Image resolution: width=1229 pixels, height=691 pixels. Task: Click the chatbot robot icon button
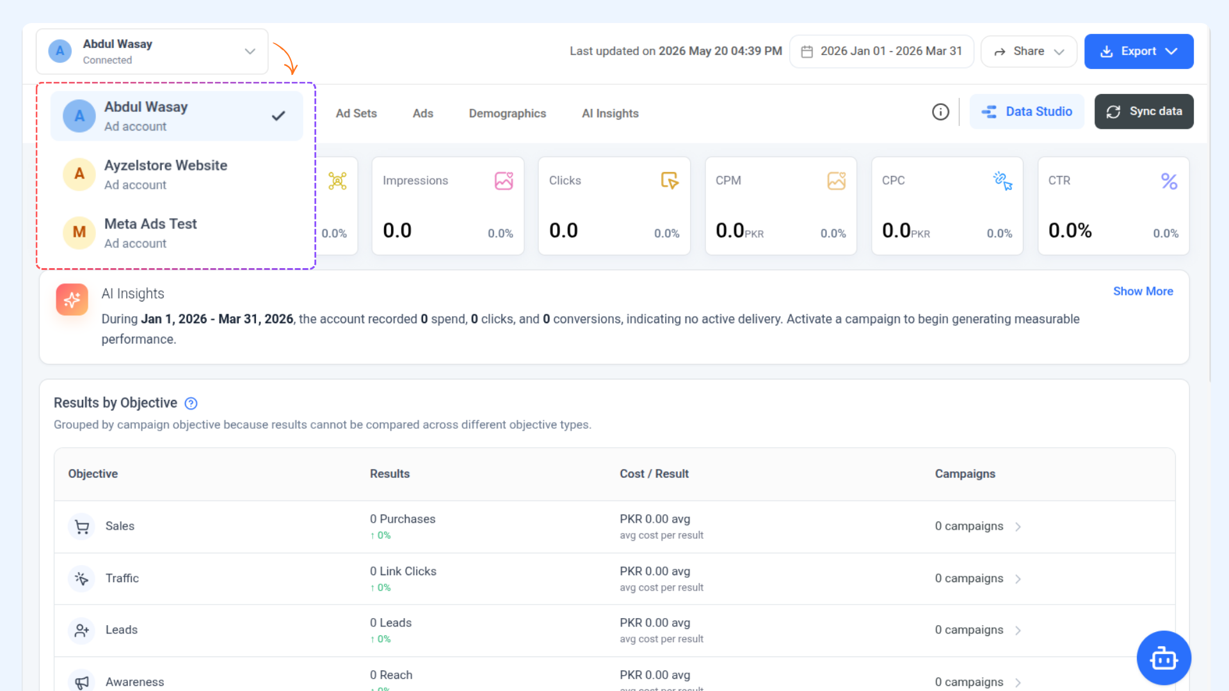coord(1163,658)
